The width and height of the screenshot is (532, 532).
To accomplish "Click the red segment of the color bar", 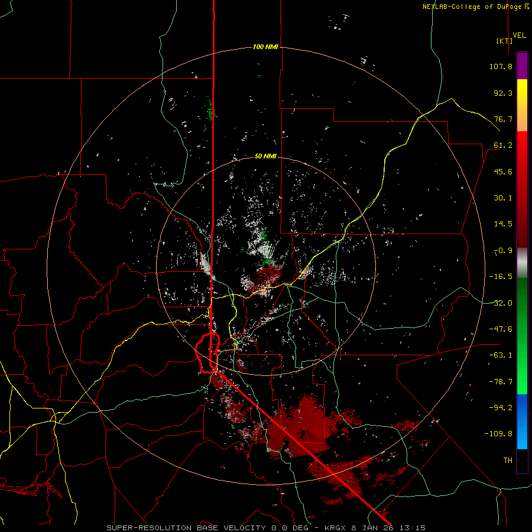I will pos(522,189).
